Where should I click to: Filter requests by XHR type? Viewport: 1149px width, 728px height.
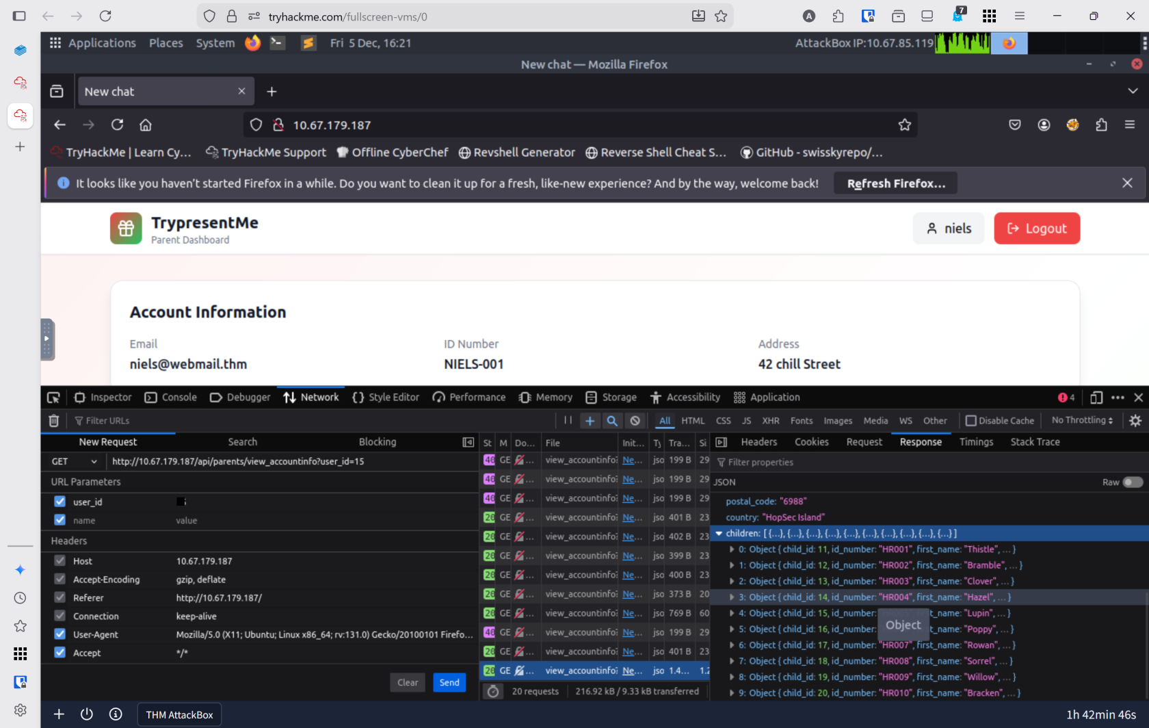point(771,421)
